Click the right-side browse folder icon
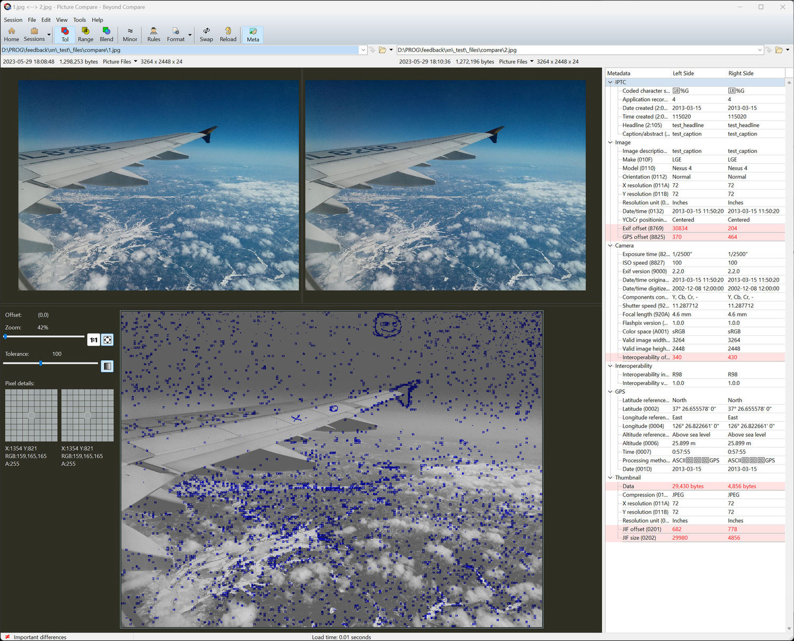 pos(779,50)
